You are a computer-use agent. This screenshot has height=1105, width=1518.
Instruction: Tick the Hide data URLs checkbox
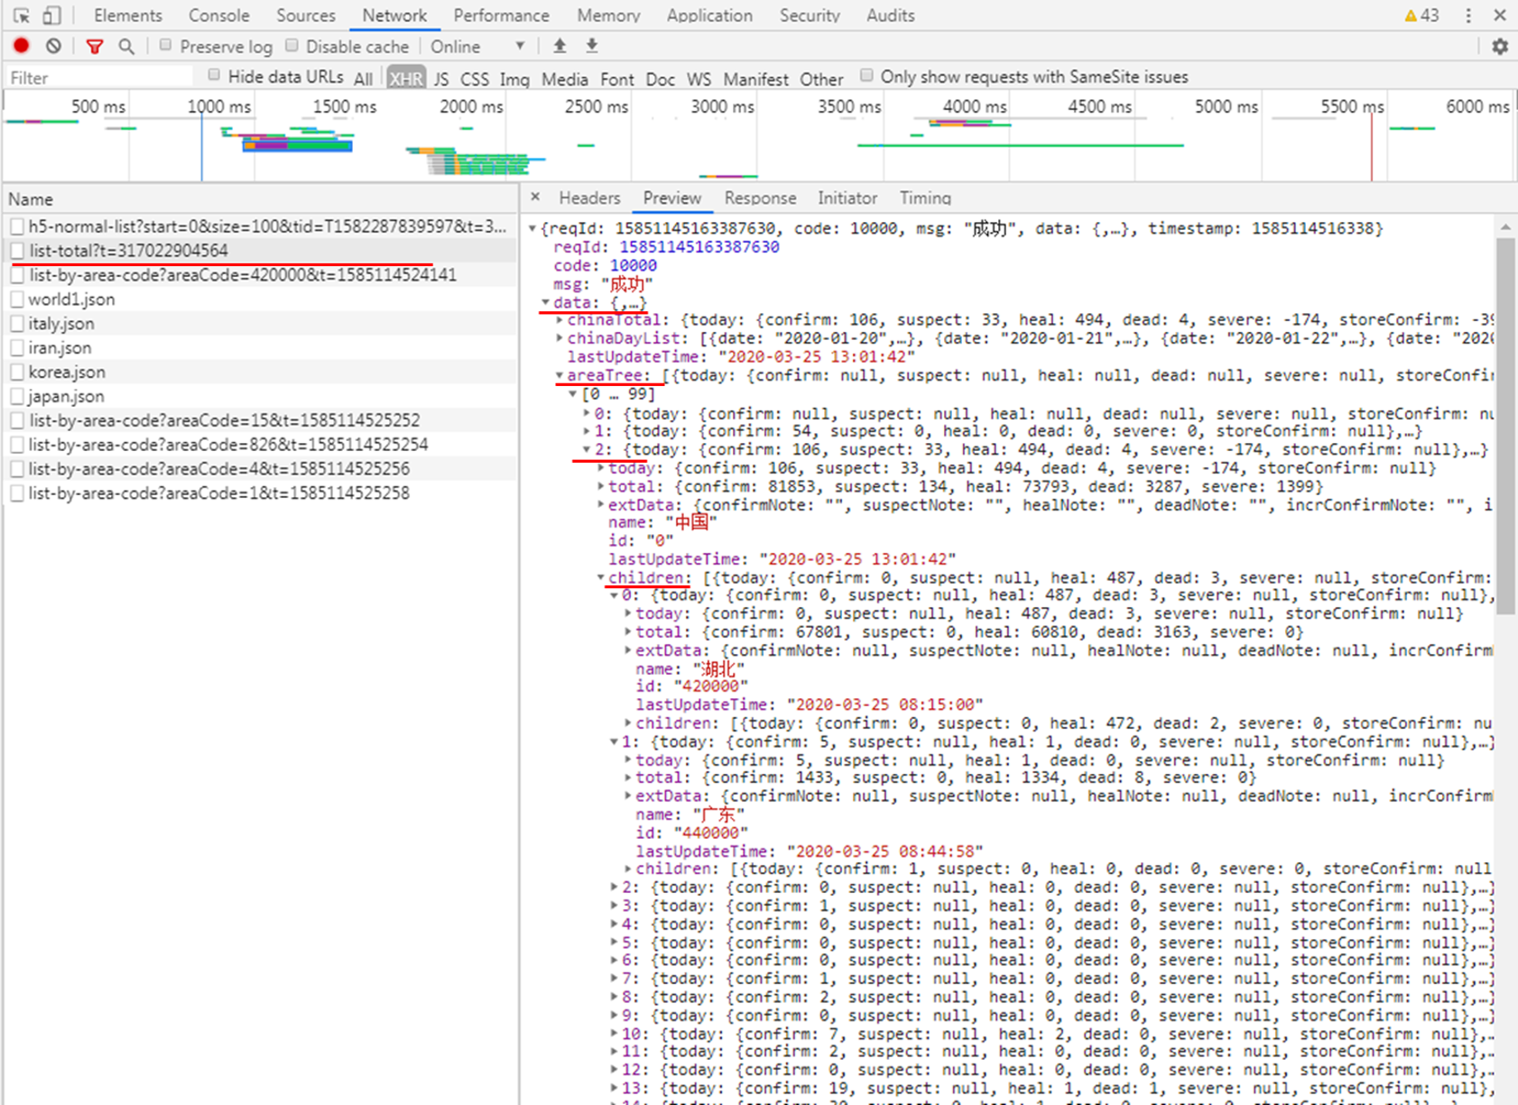(x=214, y=75)
